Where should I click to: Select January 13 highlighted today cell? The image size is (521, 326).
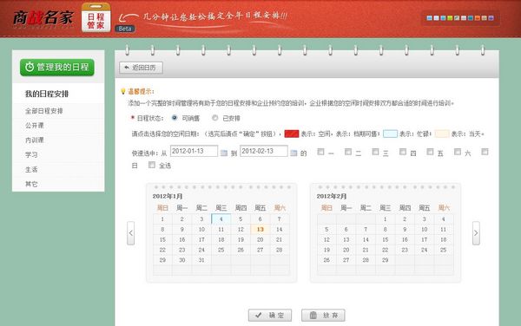point(260,229)
